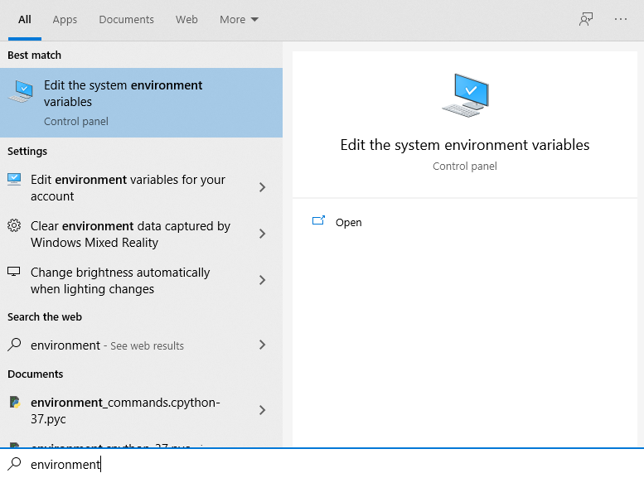Viewport: 644px width, 478px height.
Task: Click the feedback person icon
Action: [x=586, y=19]
